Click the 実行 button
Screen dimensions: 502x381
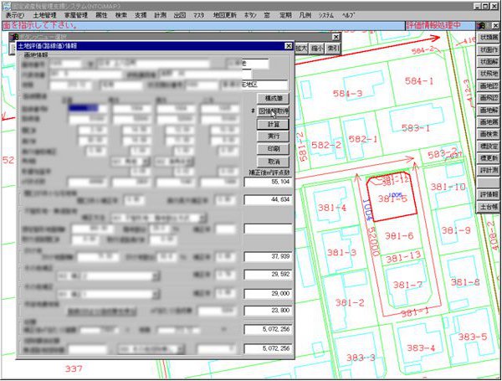pos(273,136)
